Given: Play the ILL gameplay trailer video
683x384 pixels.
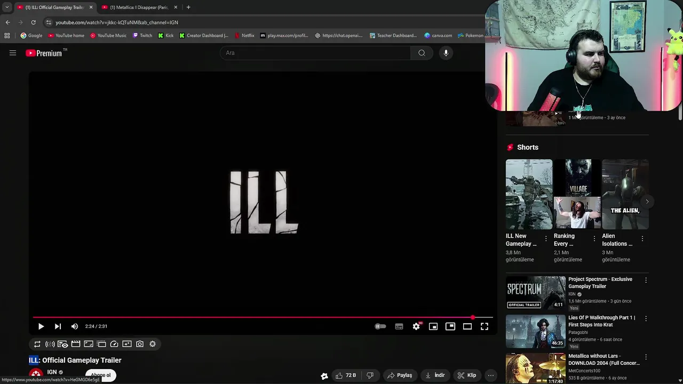Looking at the screenshot, I should click(x=41, y=326).
